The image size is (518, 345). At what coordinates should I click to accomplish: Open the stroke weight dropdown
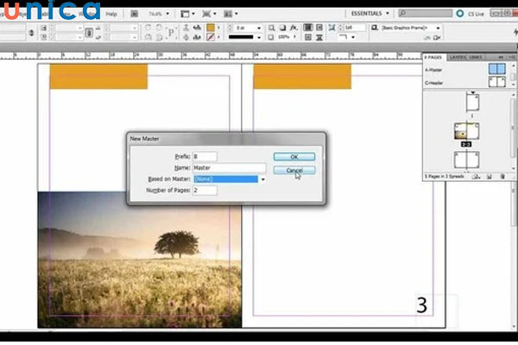(x=259, y=28)
